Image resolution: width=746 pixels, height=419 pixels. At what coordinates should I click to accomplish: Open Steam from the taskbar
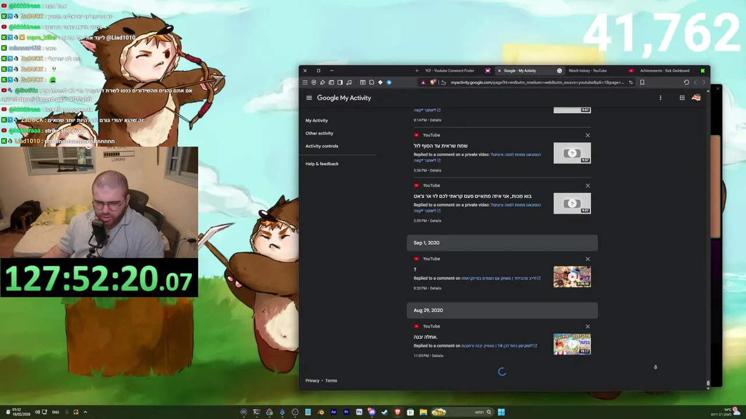pos(385,412)
